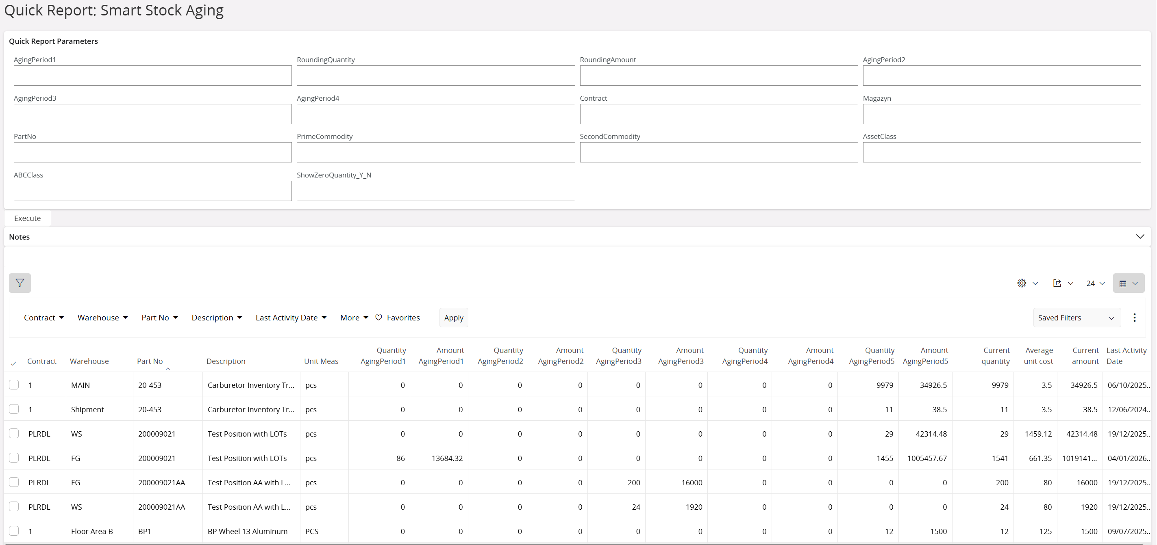Open the three-dot filter options menu

(x=1135, y=318)
